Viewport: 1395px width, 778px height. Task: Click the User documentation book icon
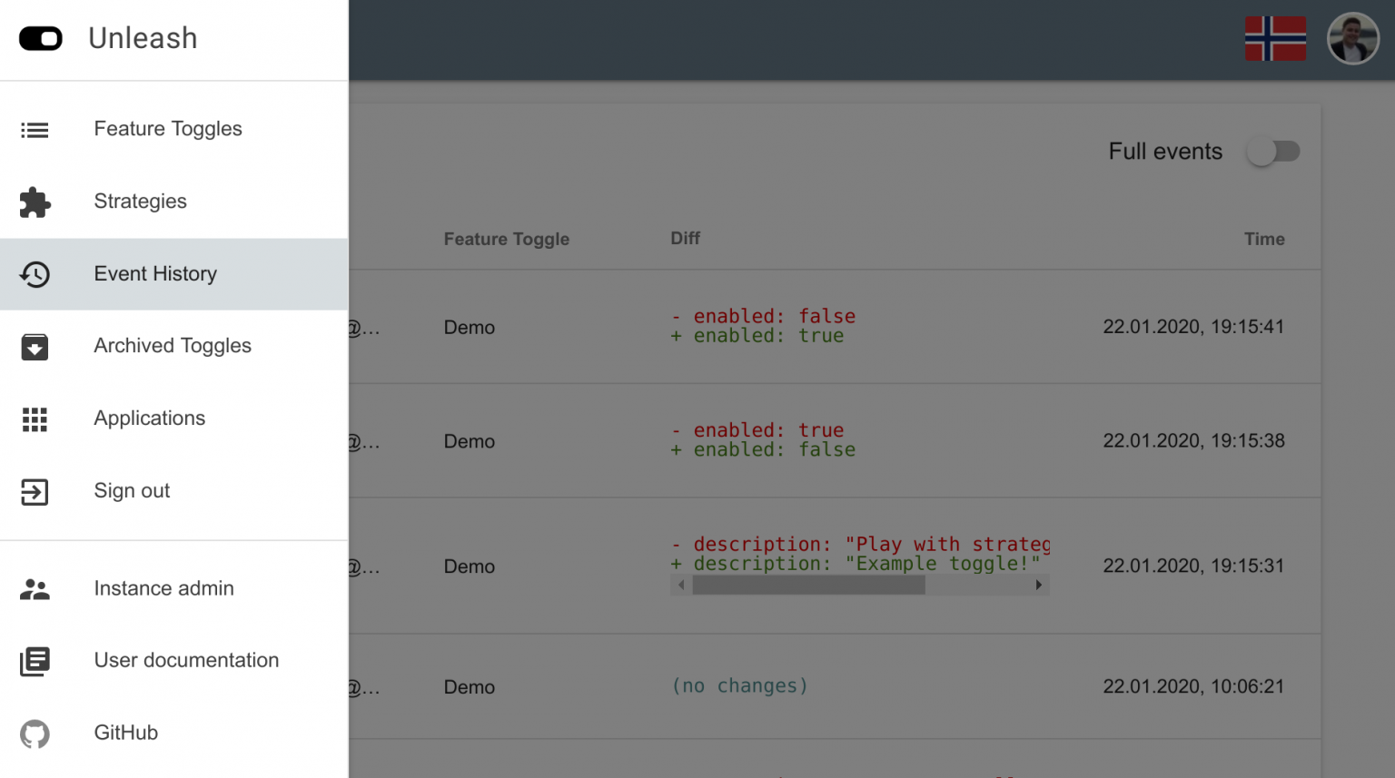(x=35, y=661)
